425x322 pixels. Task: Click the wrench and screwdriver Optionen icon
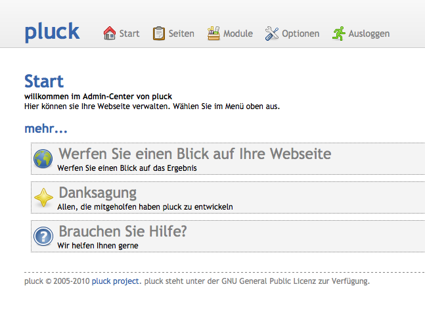[x=272, y=34]
